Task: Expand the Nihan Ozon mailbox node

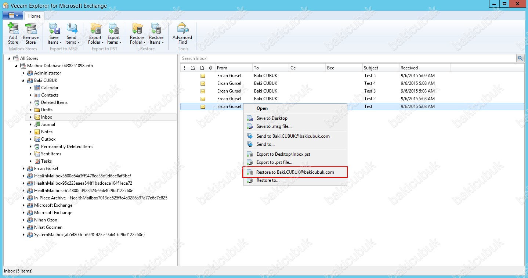Action: (23, 220)
